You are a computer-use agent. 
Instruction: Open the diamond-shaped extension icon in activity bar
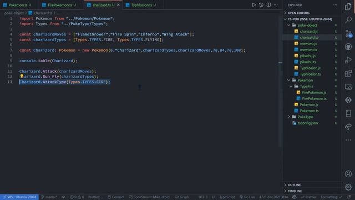click(x=348, y=100)
